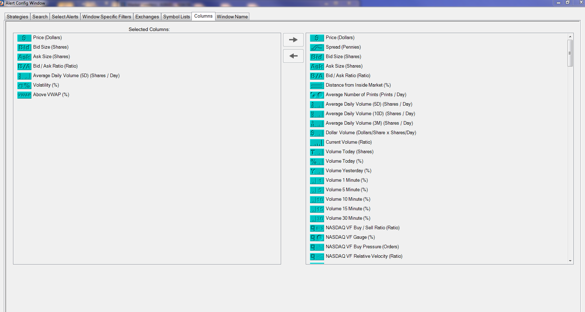This screenshot has width=585, height=312.
Task: Select "Dollar Volume (Dollars/Share x Shares/Day)" row
Action: [x=371, y=133]
